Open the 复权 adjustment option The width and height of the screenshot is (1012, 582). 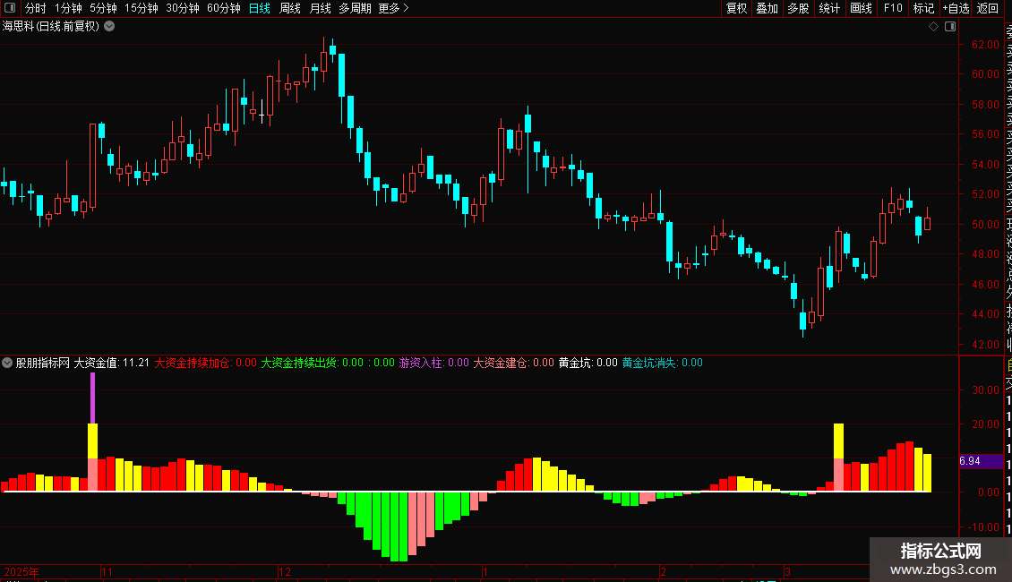[x=736, y=8]
